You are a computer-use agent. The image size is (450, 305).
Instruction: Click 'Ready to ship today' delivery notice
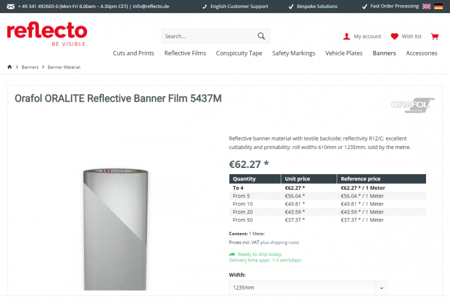[x=260, y=254]
